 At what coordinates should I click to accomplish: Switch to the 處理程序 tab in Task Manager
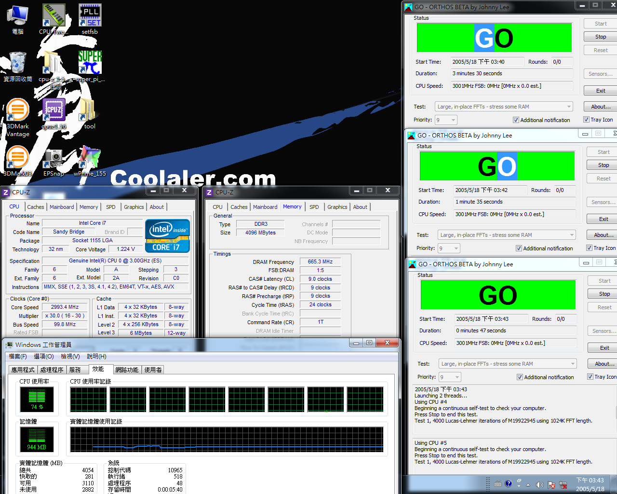[x=52, y=370]
